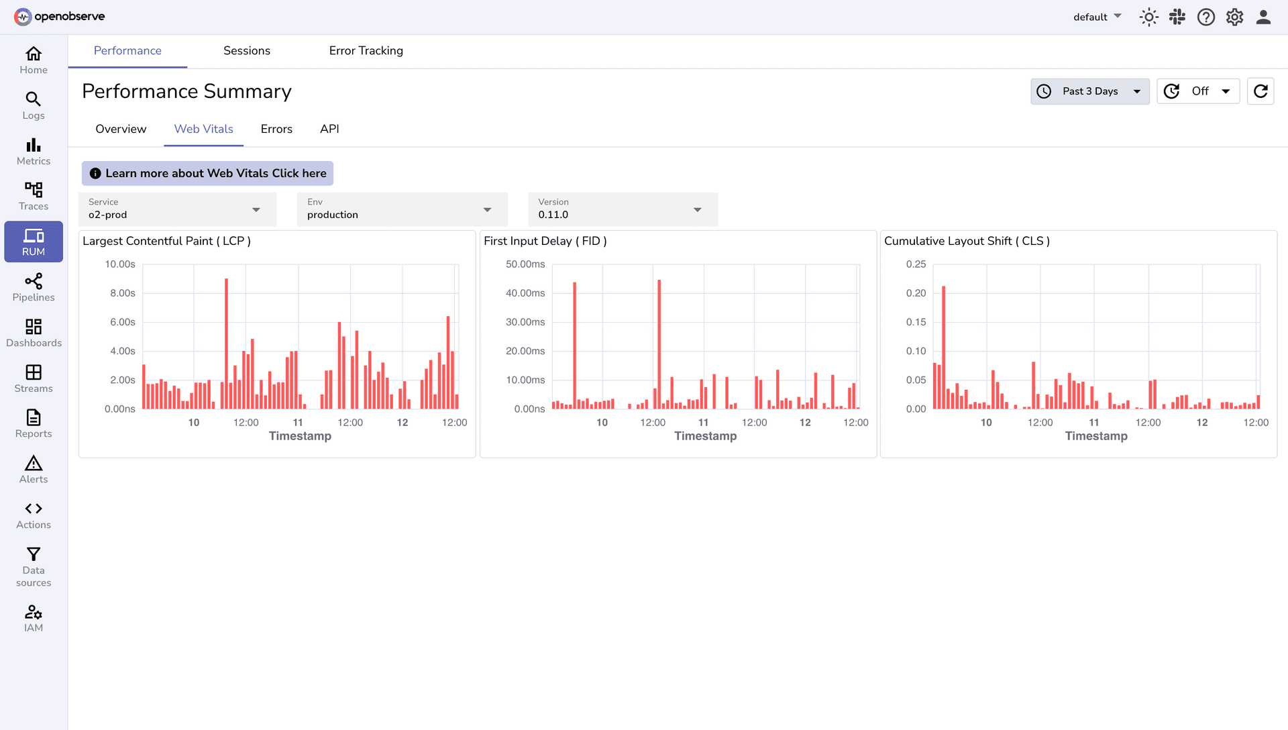The width and height of the screenshot is (1288, 730).
Task: Toggle auto-refresh from Off
Action: click(1199, 91)
